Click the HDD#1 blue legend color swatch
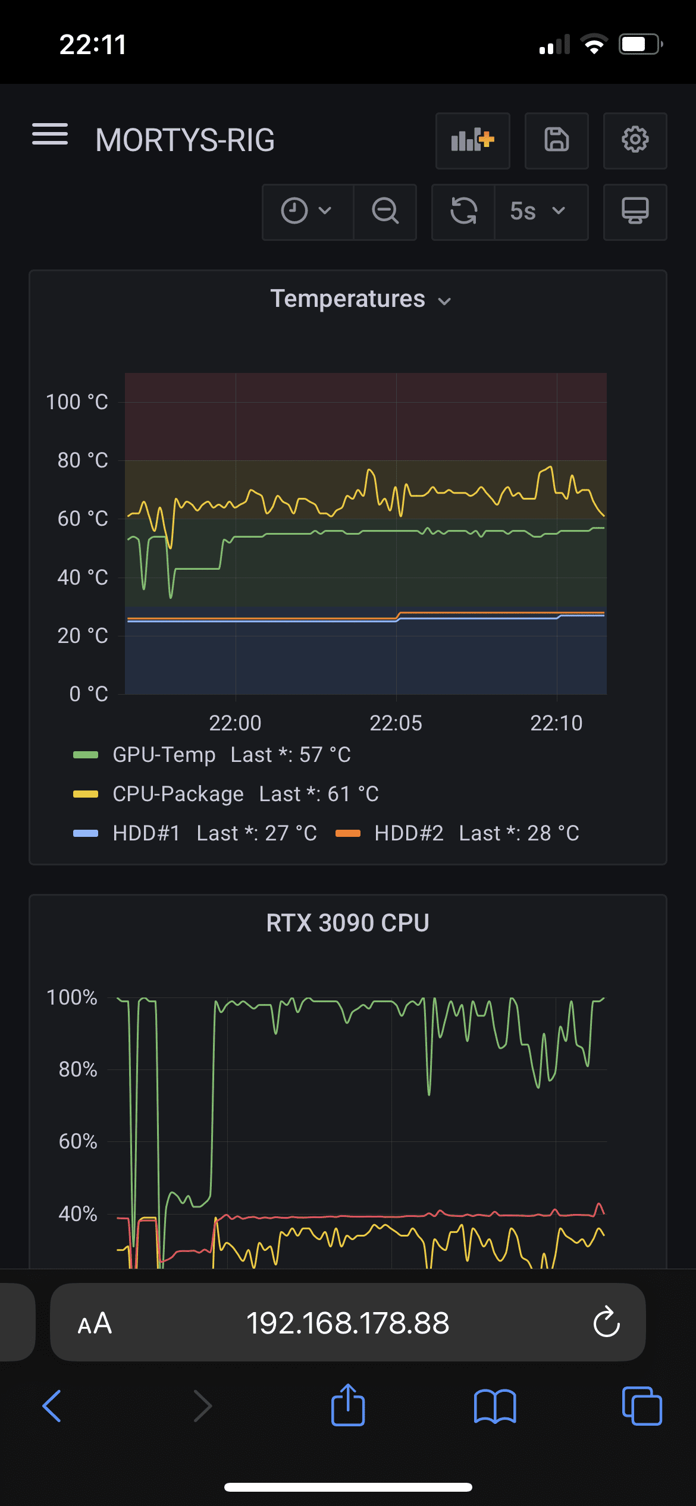This screenshot has height=1506, width=696. [x=86, y=833]
